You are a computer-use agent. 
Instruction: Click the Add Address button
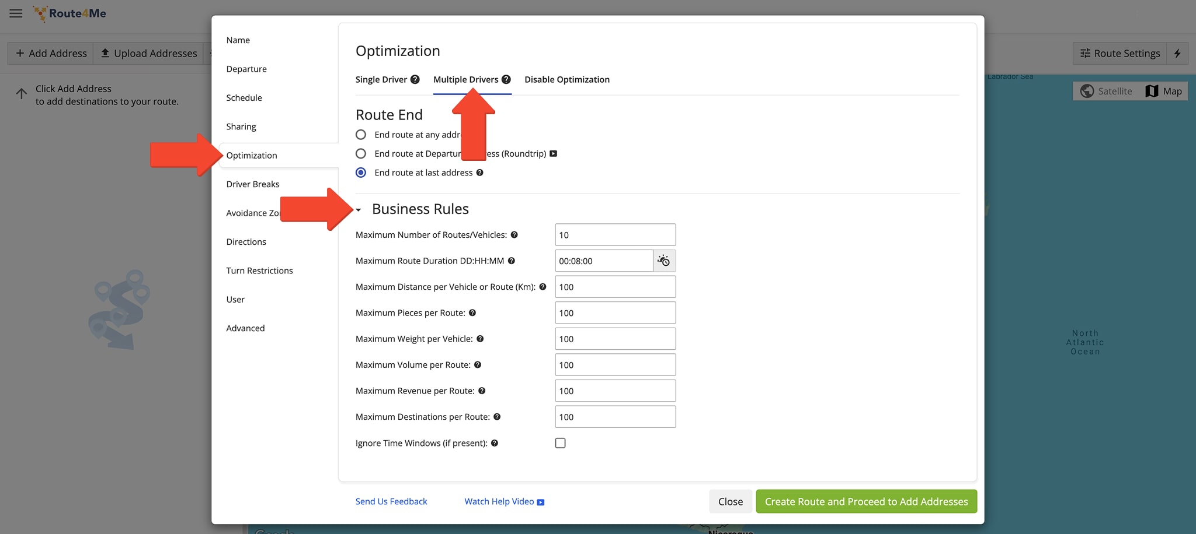coord(51,53)
